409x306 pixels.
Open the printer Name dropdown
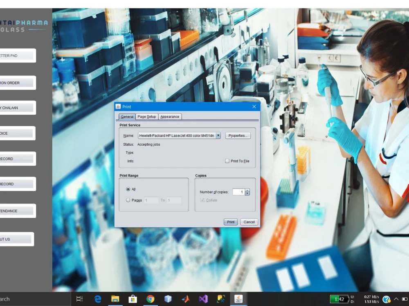[218, 135]
